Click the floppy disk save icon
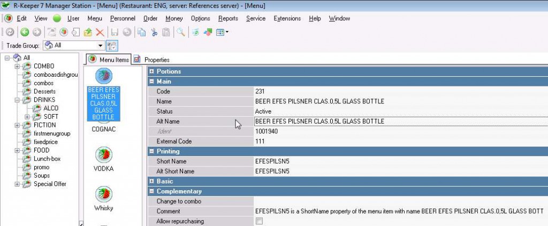 click(x=115, y=32)
